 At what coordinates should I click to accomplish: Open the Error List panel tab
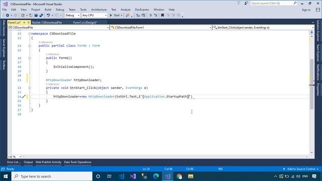pos(14,162)
